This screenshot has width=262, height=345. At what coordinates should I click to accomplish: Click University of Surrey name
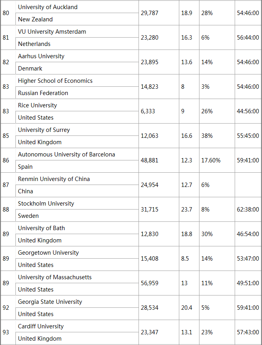[44, 130]
